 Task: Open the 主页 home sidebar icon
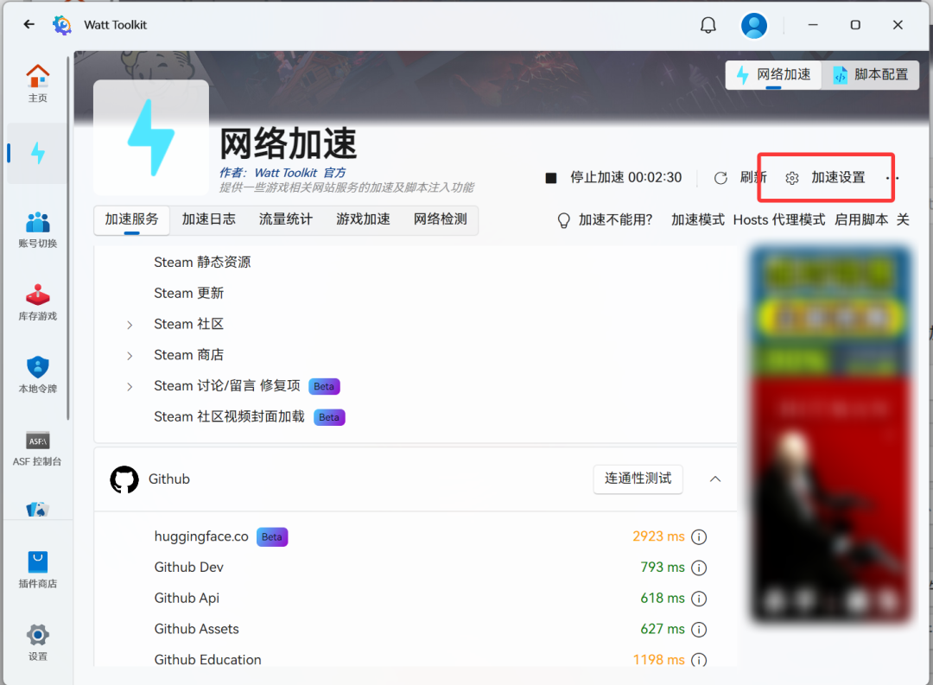(37, 83)
